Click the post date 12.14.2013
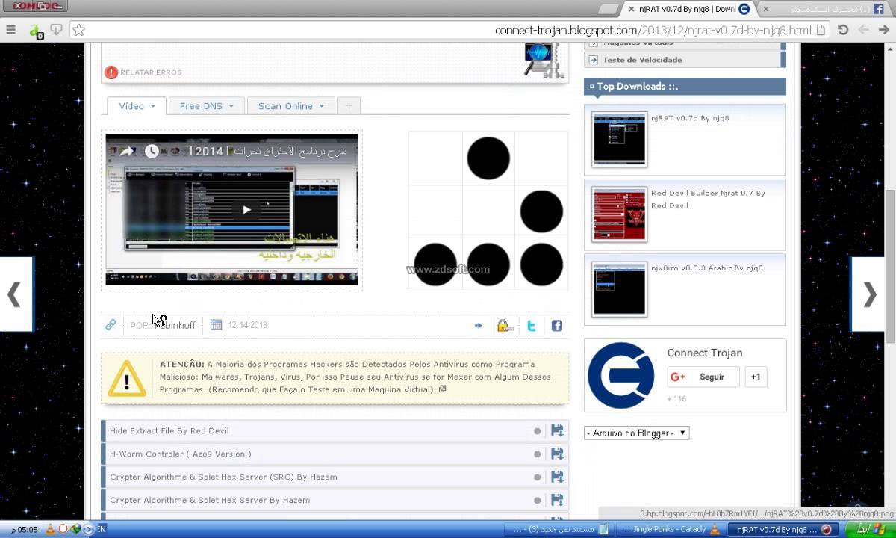 (x=248, y=325)
